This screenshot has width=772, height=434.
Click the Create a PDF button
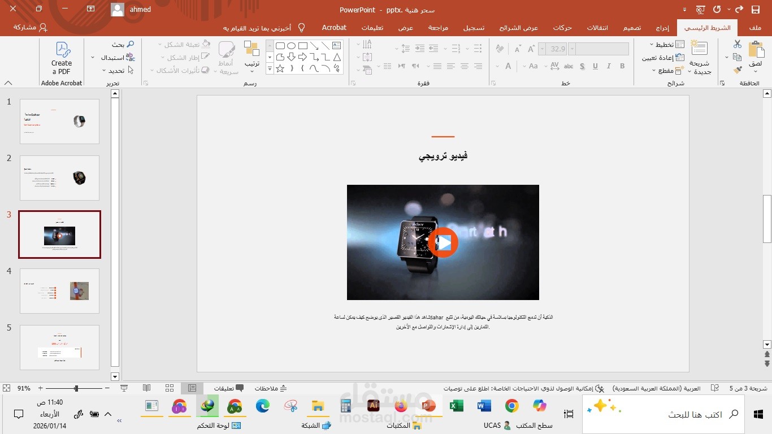pos(62,58)
